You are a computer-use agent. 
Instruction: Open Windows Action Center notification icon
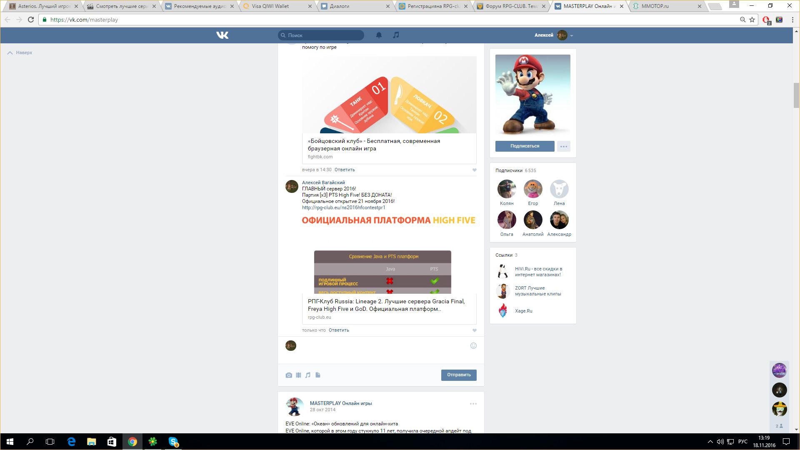[x=786, y=442]
